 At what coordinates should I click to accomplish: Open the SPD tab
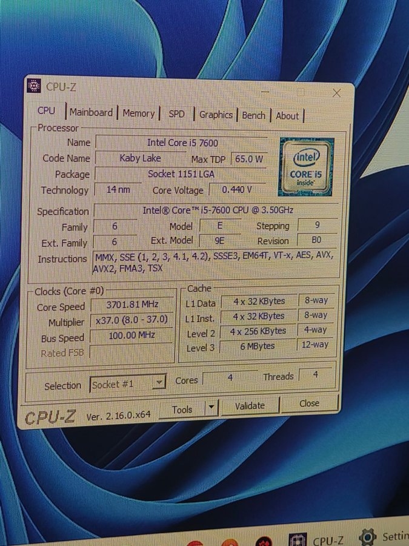(x=177, y=114)
